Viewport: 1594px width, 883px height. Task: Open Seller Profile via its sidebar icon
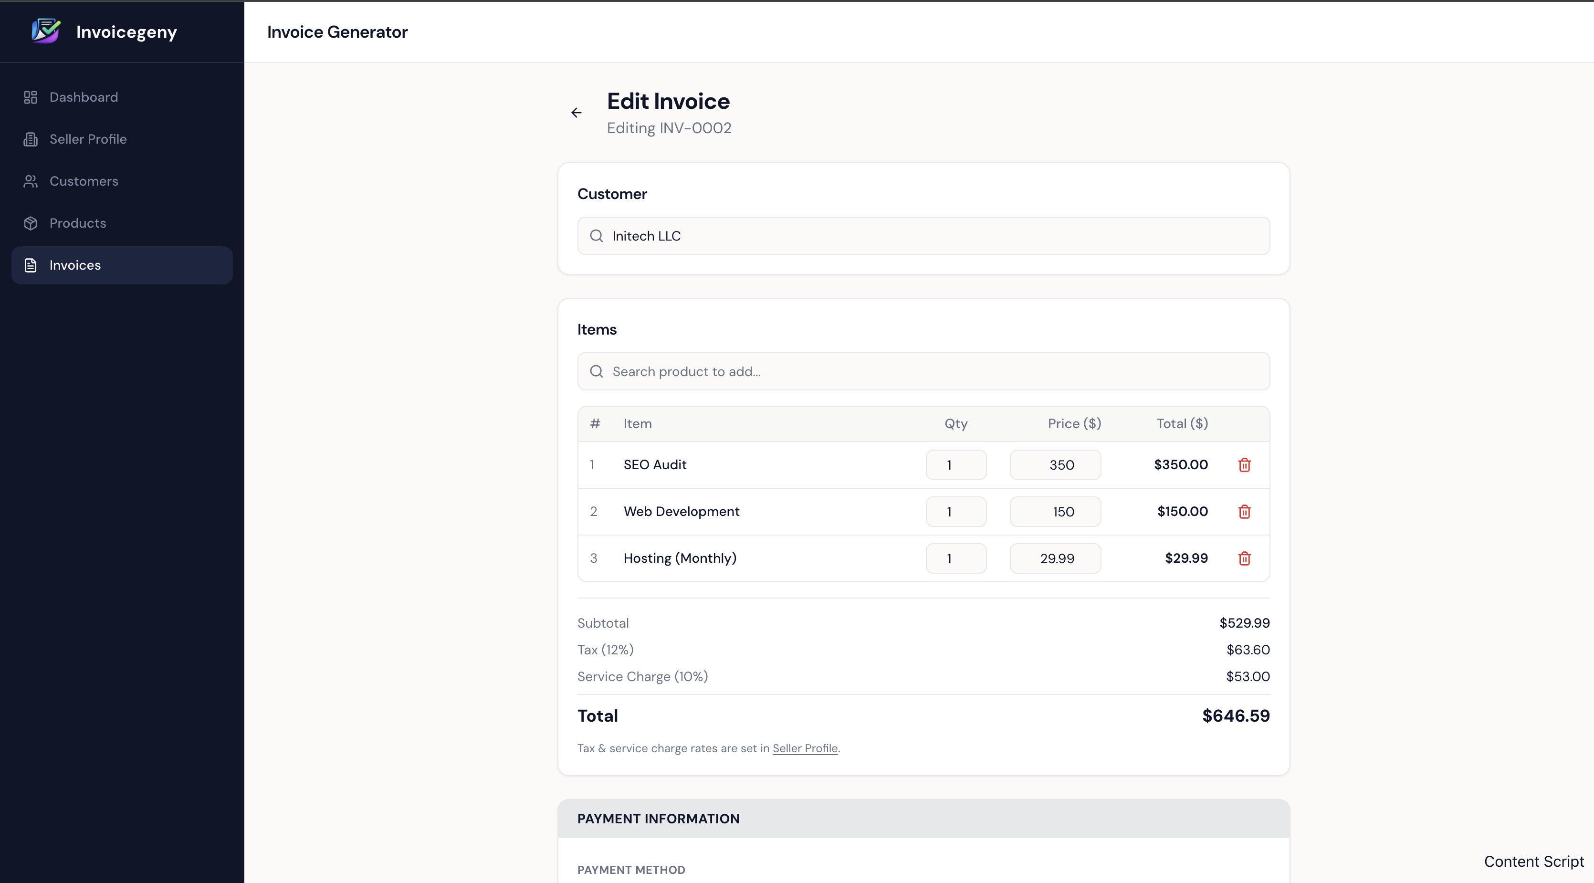pos(31,138)
